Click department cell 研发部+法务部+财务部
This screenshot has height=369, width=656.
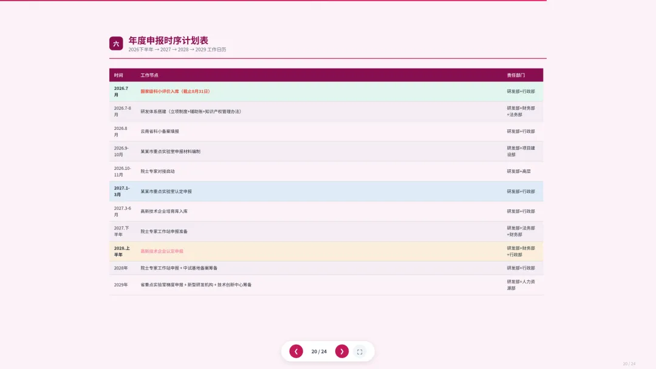pyautogui.click(x=521, y=231)
